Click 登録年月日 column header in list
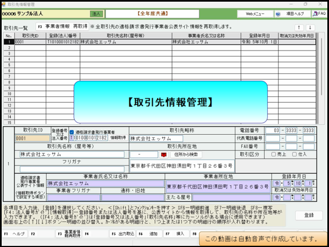Screen dimensions: 329x247 click(x=260, y=36)
